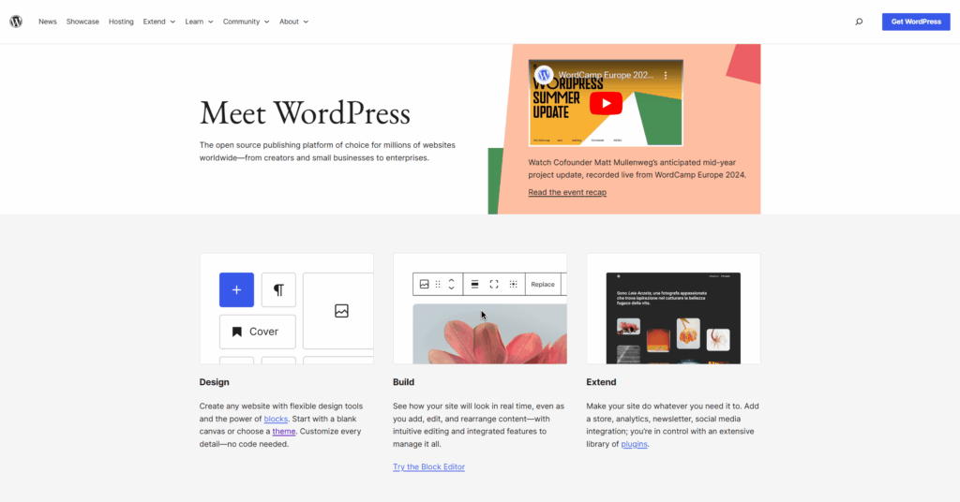Expand the About navigation menu

click(293, 22)
